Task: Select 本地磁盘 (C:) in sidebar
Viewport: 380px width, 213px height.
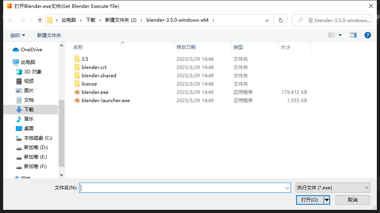Action: (x=38, y=138)
